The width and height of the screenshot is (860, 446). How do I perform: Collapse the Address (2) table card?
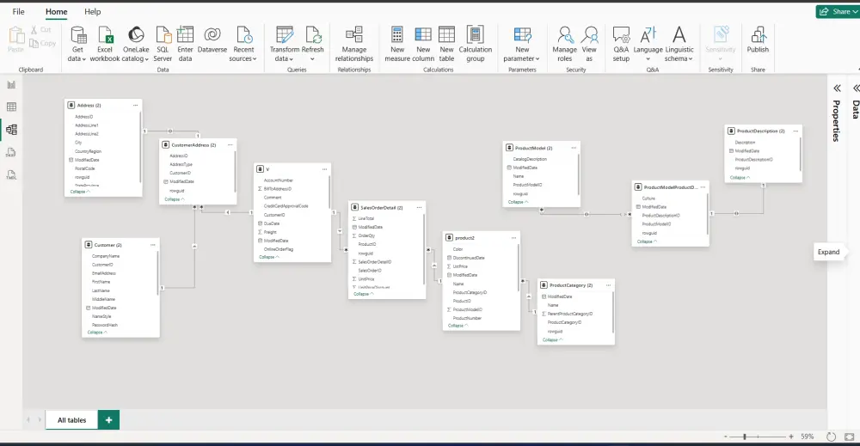click(80, 192)
